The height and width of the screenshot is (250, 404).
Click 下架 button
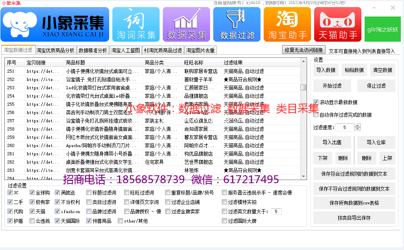click(x=322, y=158)
